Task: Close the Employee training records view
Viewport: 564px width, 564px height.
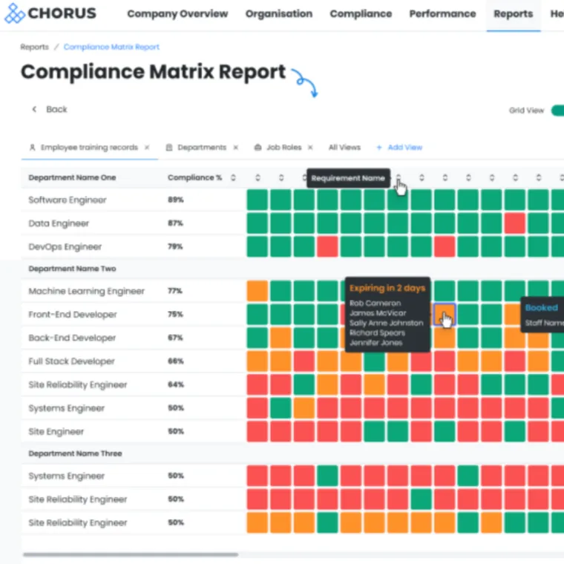Action: (x=147, y=148)
